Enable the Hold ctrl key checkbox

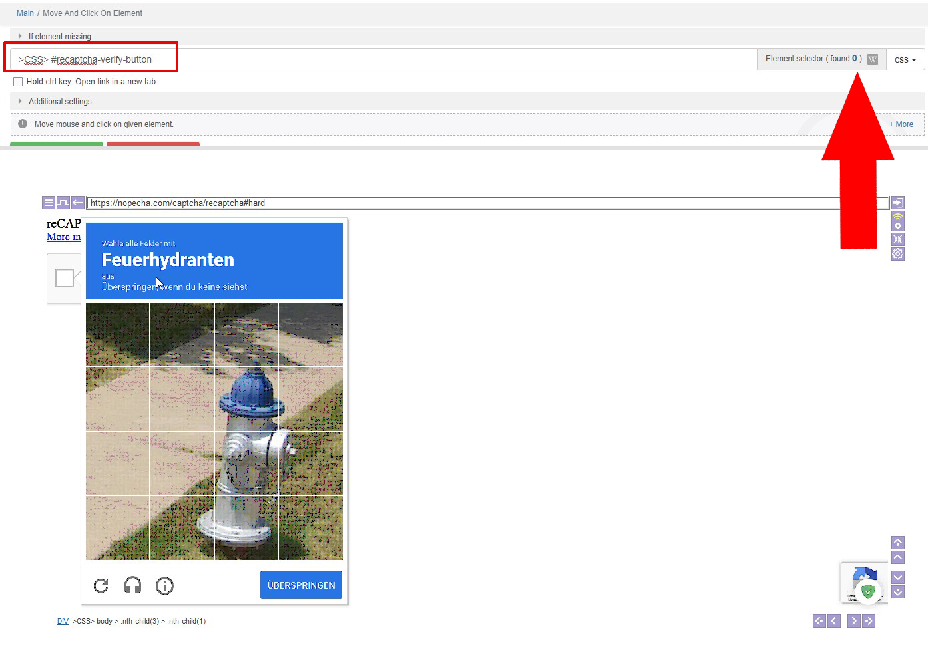pyautogui.click(x=18, y=82)
